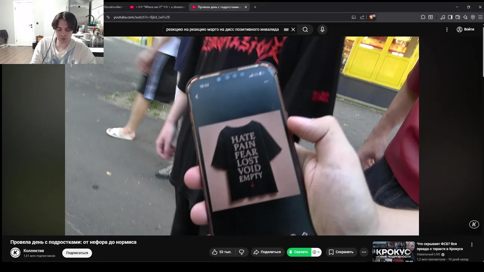Toggle the browser sidebar panel

point(450,17)
